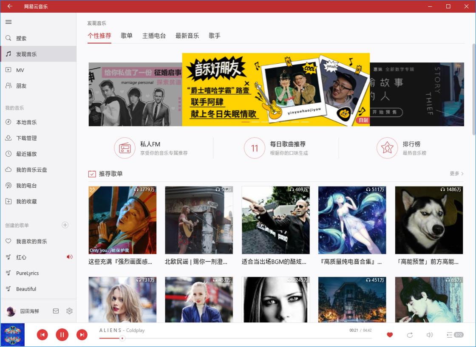
Task: Open 我的电台 radio icon
Action: pyautogui.click(x=8, y=186)
